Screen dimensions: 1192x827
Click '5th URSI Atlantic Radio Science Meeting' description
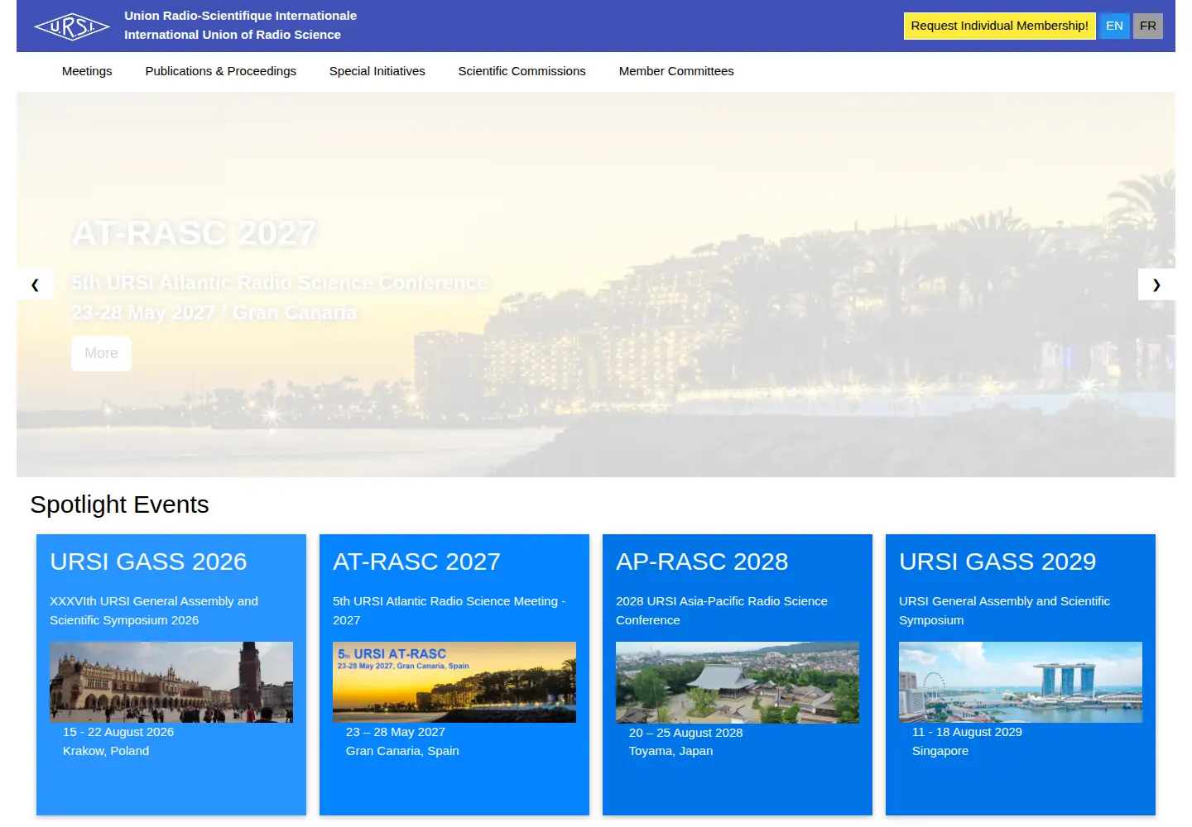[x=449, y=610]
